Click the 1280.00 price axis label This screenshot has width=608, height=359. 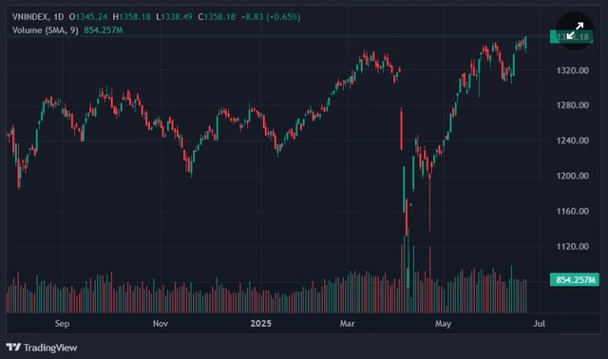[572, 105]
